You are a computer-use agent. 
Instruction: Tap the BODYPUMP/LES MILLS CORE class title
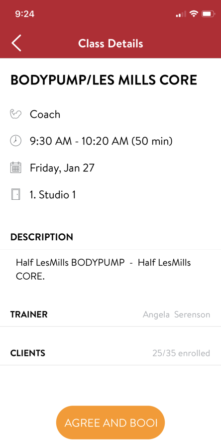click(104, 80)
